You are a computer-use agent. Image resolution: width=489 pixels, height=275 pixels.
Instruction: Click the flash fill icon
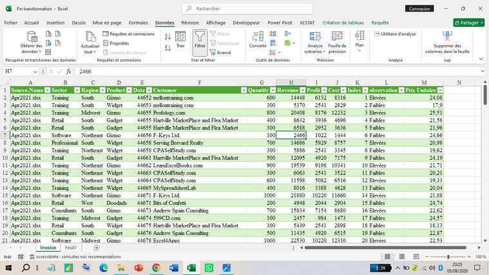(273, 33)
